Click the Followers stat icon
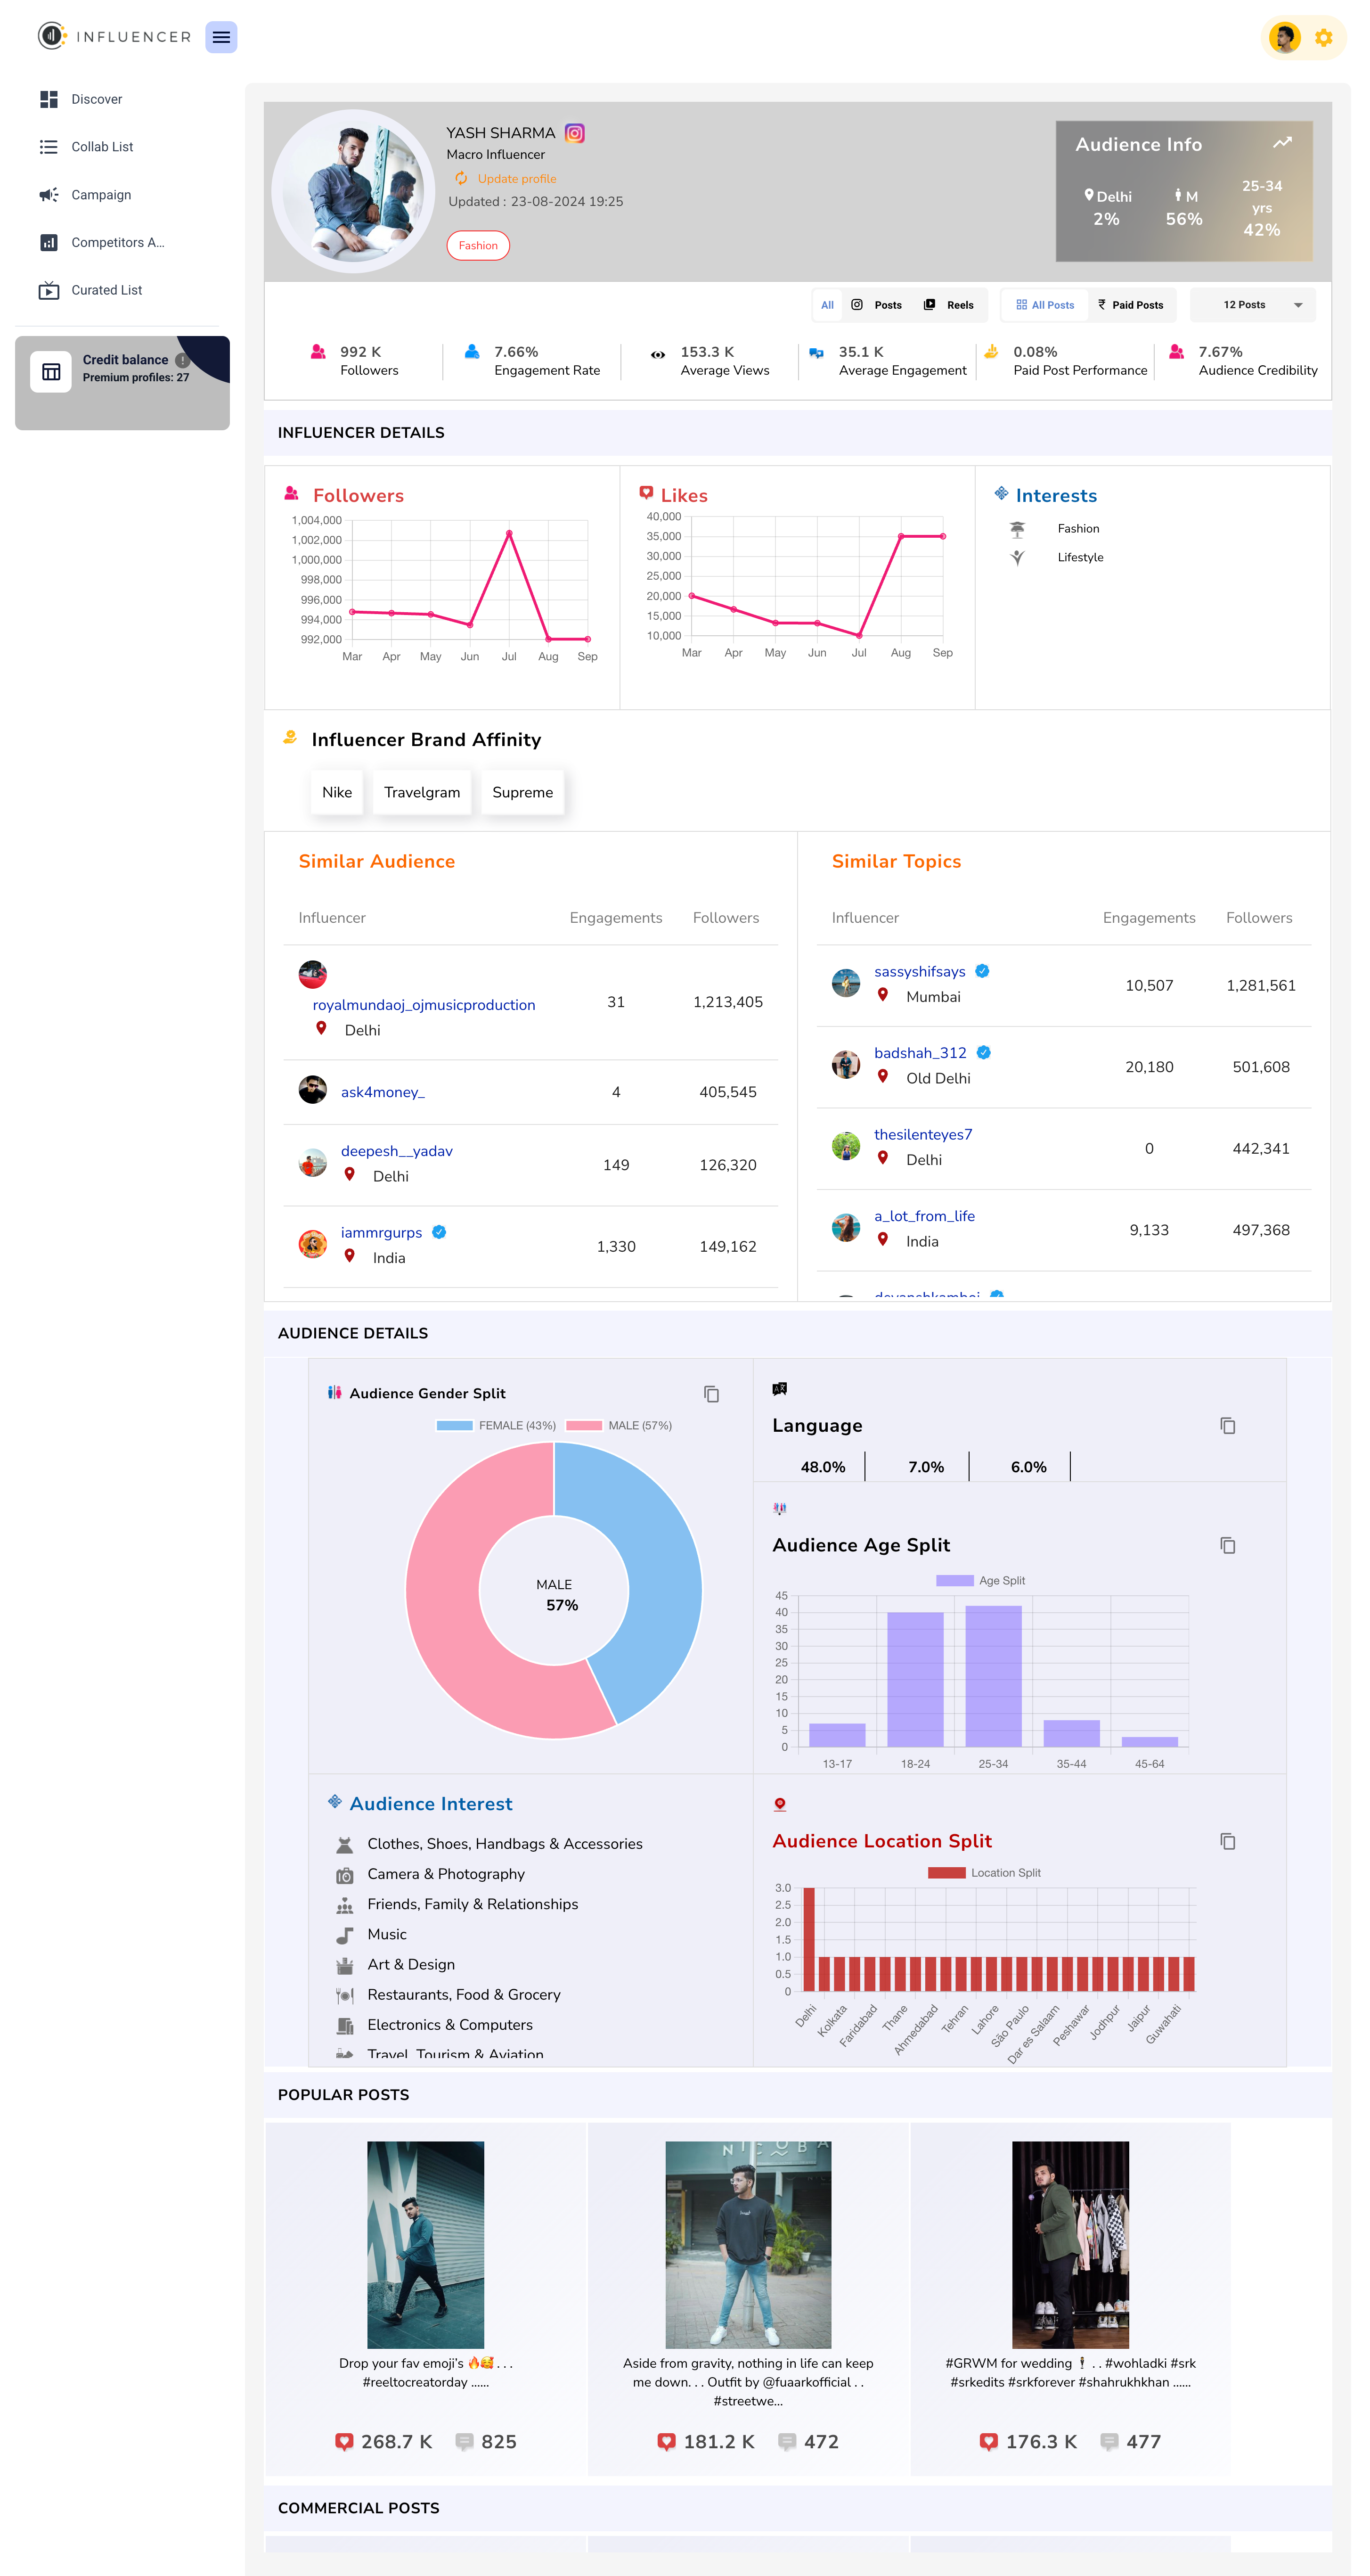Screen dimensions: 1370x2576 (318, 352)
